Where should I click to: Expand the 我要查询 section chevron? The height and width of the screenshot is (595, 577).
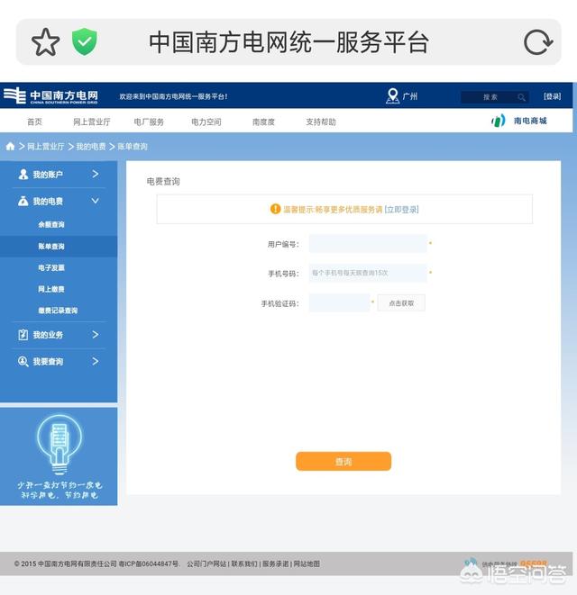96,361
